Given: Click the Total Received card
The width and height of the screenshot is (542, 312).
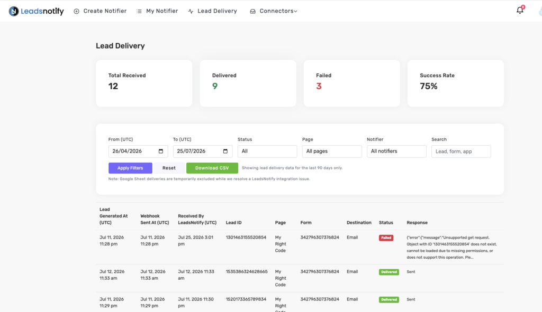Looking at the screenshot, I should point(144,83).
